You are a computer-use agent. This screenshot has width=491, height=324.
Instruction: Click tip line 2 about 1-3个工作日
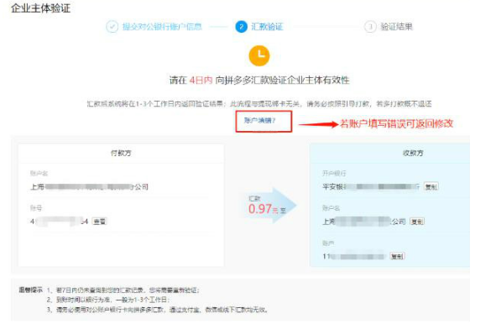click(x=108, y=300)
